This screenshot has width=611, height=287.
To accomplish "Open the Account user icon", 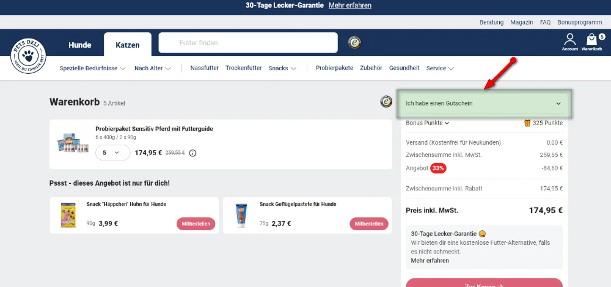I will (x=569, y=42).
